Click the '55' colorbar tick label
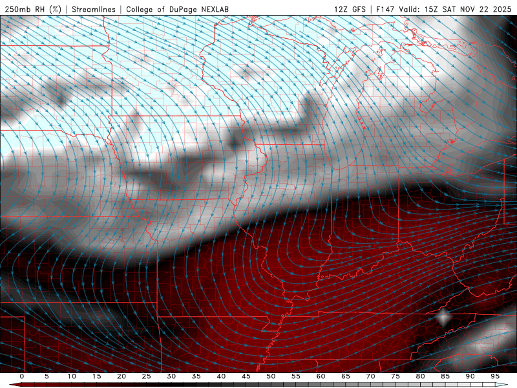 click(x=296, y=376)
